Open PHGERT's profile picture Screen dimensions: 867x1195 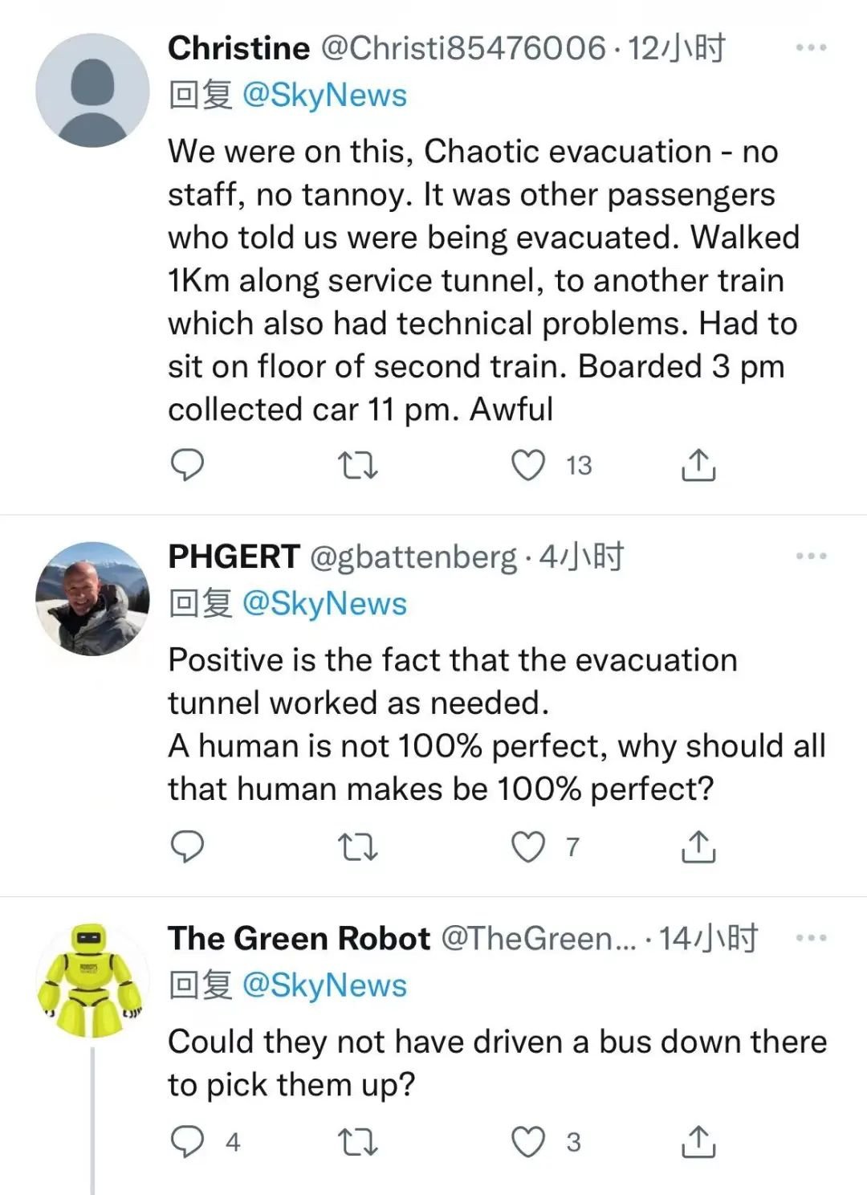pyautogui.click(x=92, y=598)
